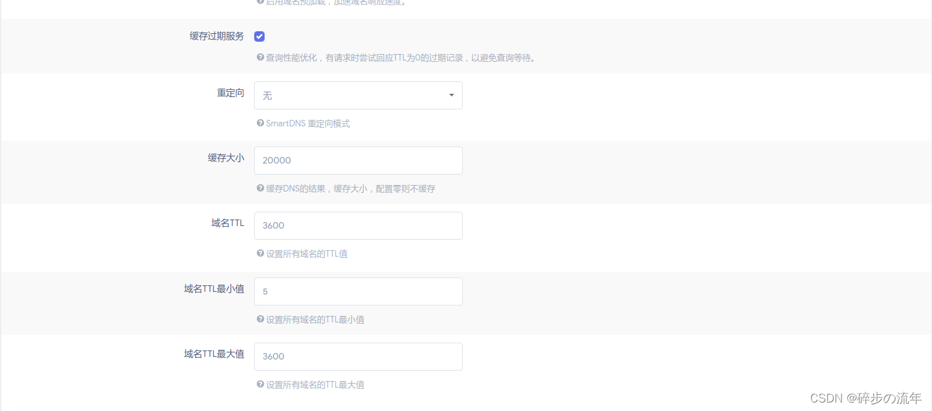Focus the 域名TTL最大值 input field
Screen dimensions: 932x411
pyautogui.click(x=358, y=356)
